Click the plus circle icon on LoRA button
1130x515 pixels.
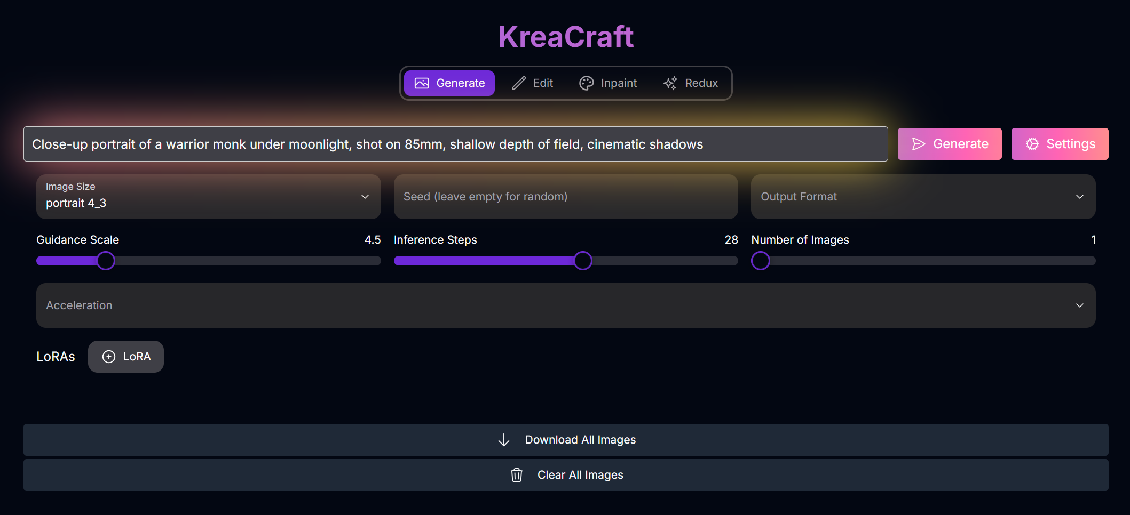pyautogui.click(x=109, y=357)
